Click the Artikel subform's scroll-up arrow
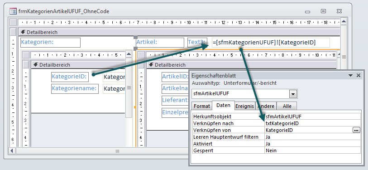Image resolution: width=368 pixels, height=170 pixels. tap(339, 54)
